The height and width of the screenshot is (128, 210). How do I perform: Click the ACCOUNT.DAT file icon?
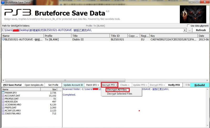tap(3, 96)
